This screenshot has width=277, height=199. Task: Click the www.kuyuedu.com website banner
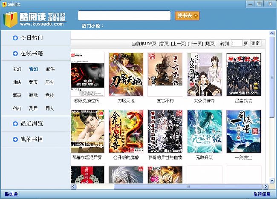pos(42,24)
